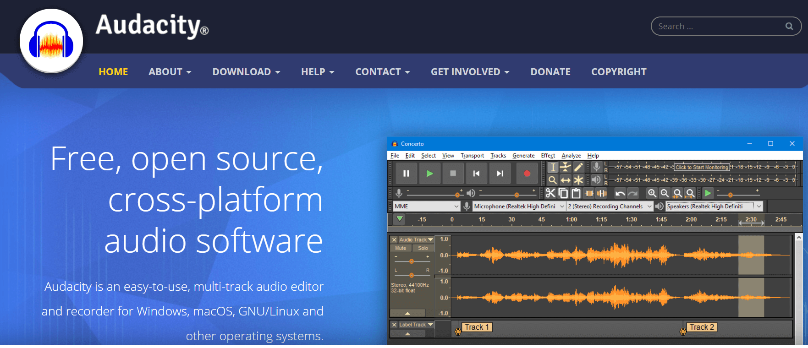This screenshot has height=348, width=808.
Task: Click the Zoom In magnifier icon
Action: (652, 193)
